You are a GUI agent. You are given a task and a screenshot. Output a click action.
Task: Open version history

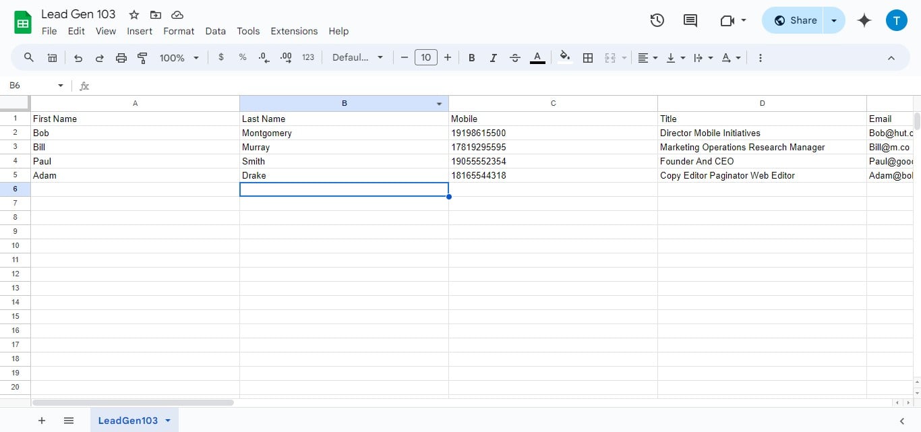[657, 20]
